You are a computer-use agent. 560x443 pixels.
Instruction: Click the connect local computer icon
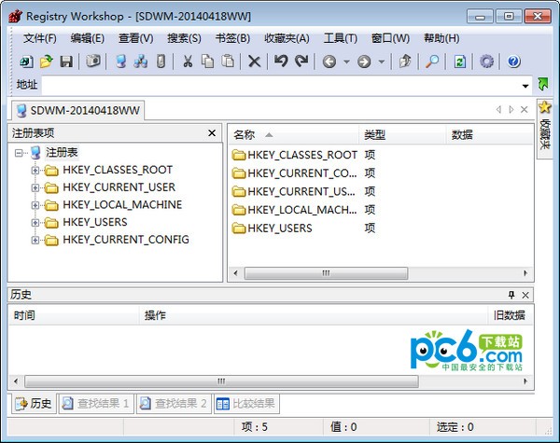121,62
